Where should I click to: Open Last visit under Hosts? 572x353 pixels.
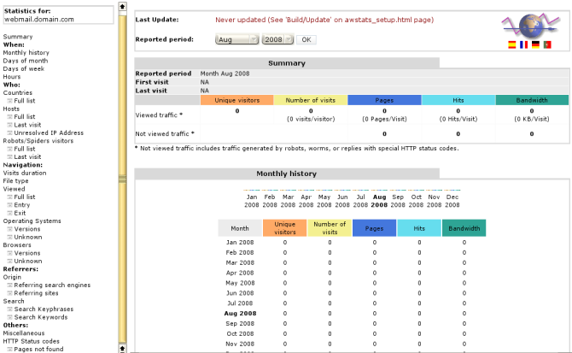27,125
